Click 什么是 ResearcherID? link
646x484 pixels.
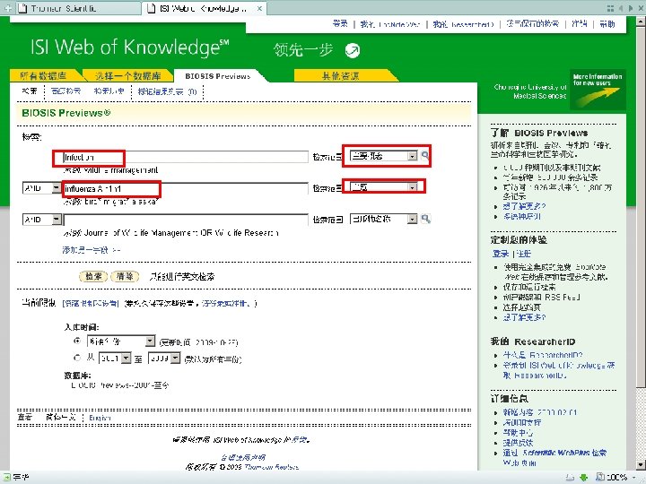tap(543, 355)
